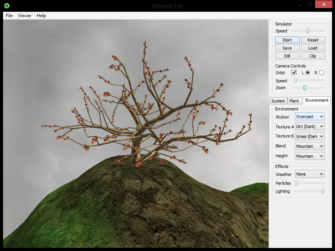
Task: Click the Reset button
Action: pos(313,40)
